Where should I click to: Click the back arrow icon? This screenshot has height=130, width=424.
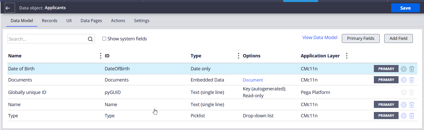coord(8,8)
